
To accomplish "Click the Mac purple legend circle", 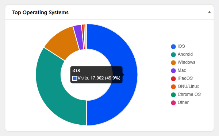I will click(173, 71).
